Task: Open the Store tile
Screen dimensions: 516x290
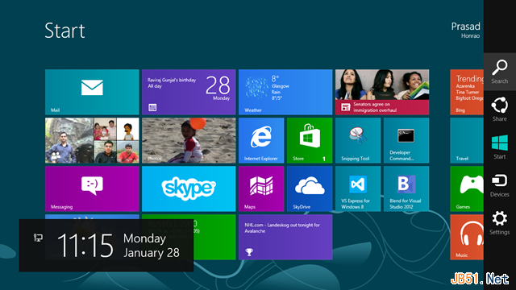Action: [x=310, y=140]
